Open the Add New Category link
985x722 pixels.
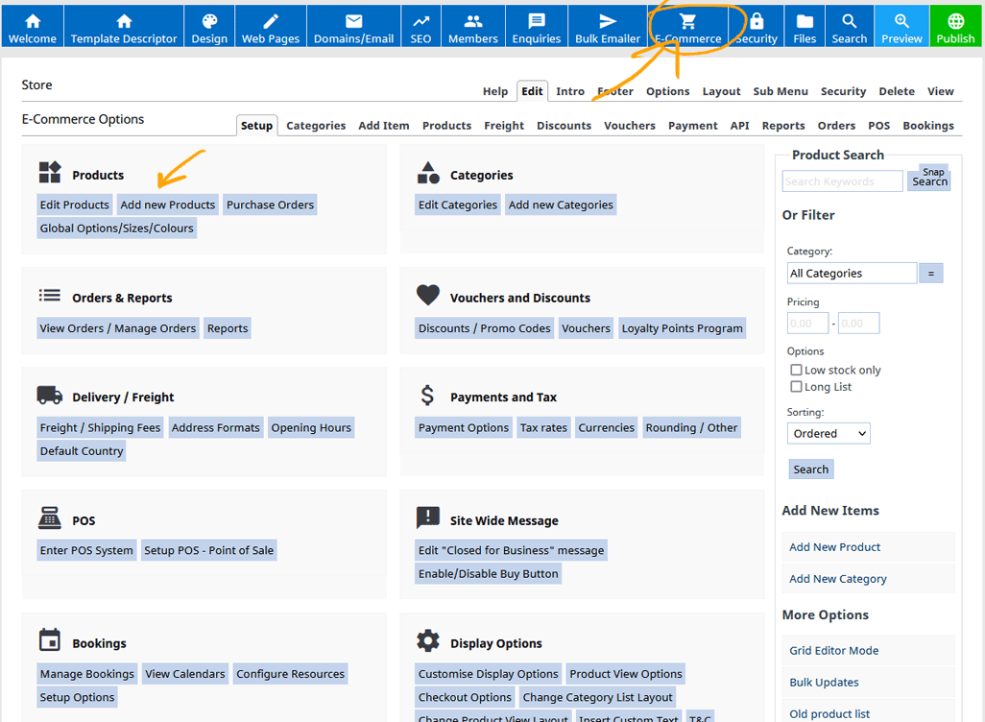(x=837, y=579)
